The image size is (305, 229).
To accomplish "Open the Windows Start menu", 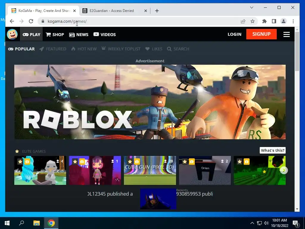I will (7, 223).
